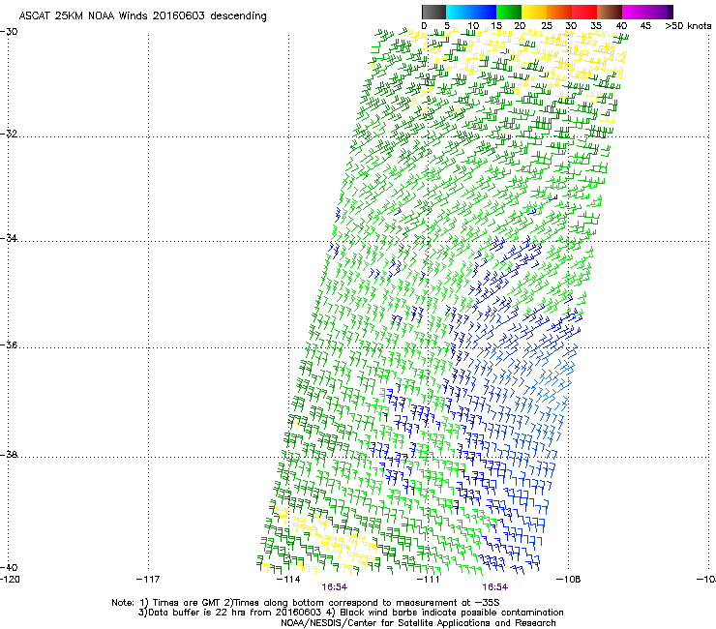Click the cyan 5-10 knots legend swatch
Viewport: 716px width, 629px height.
pos(459,12)
